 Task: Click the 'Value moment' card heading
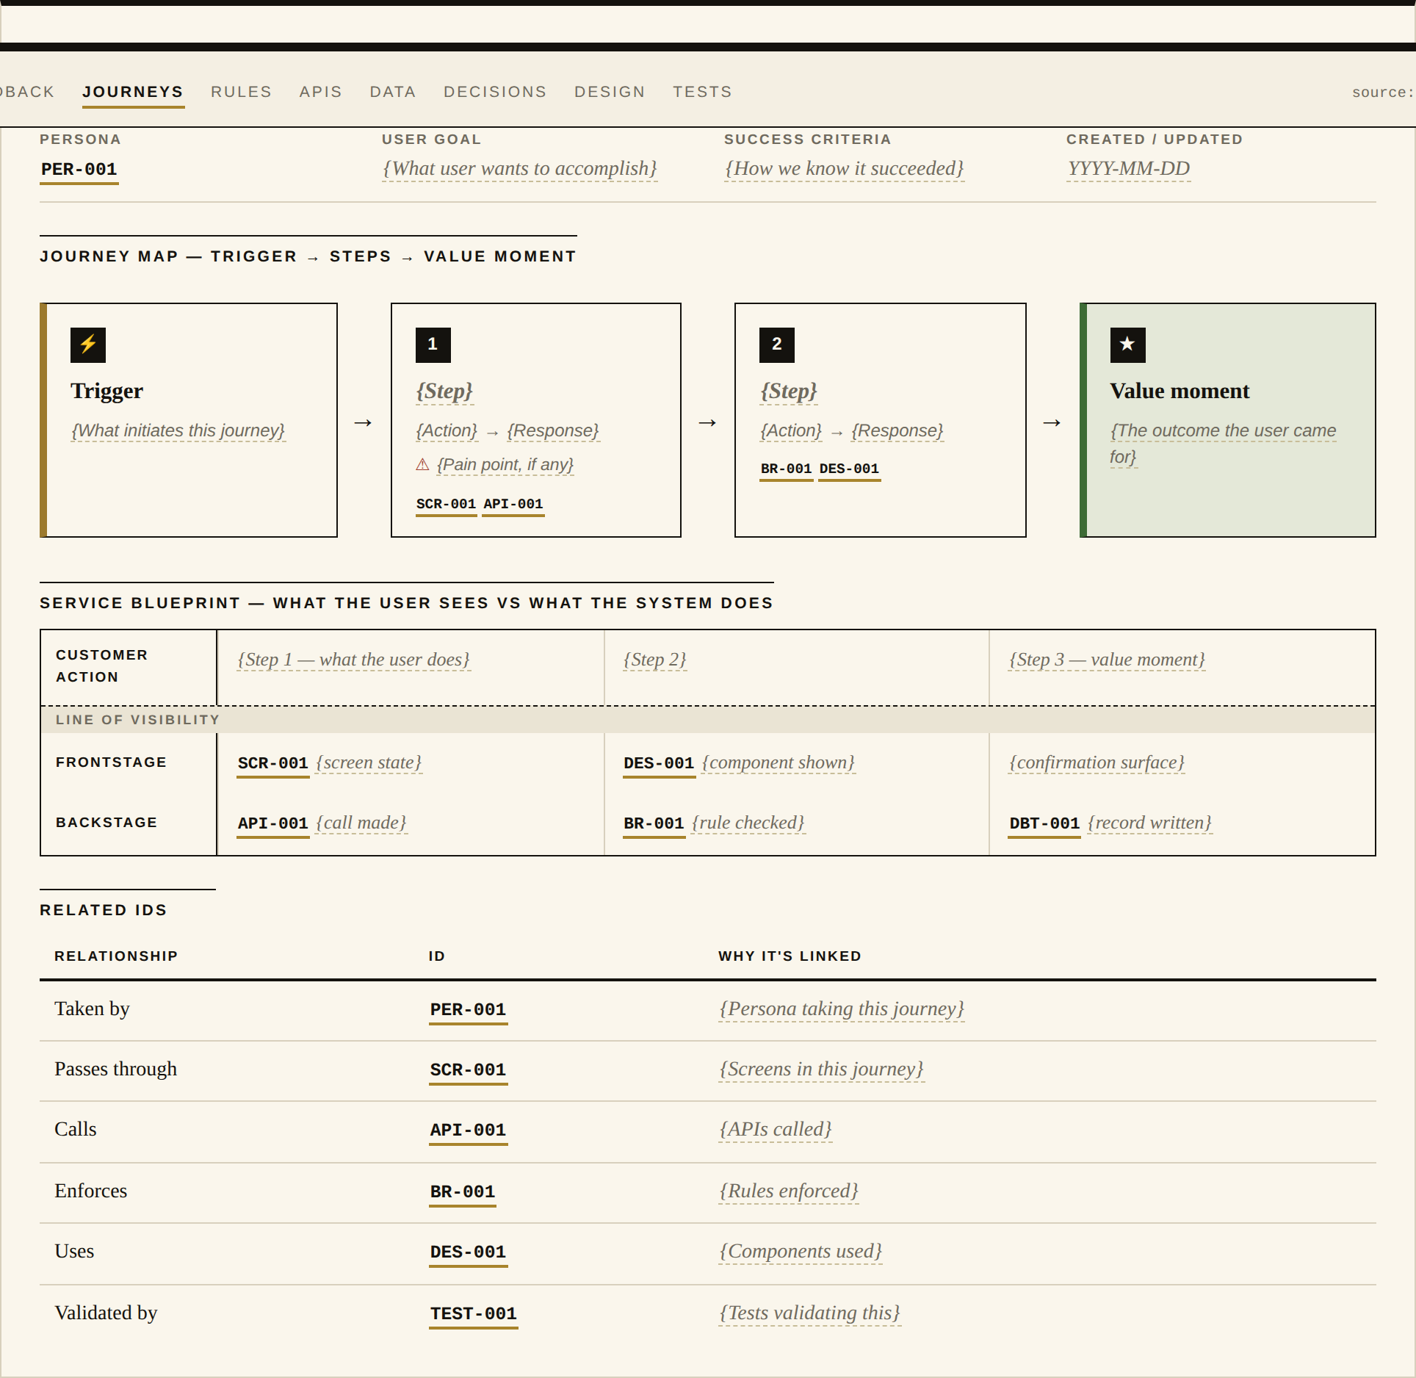tap(1180, 392)
